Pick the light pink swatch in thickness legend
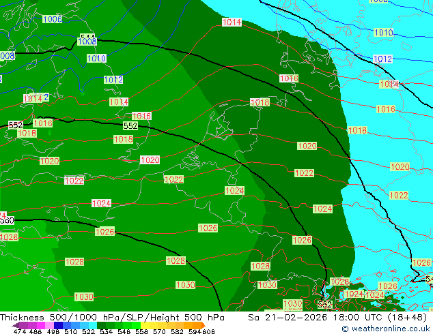 tap(49, 325)
